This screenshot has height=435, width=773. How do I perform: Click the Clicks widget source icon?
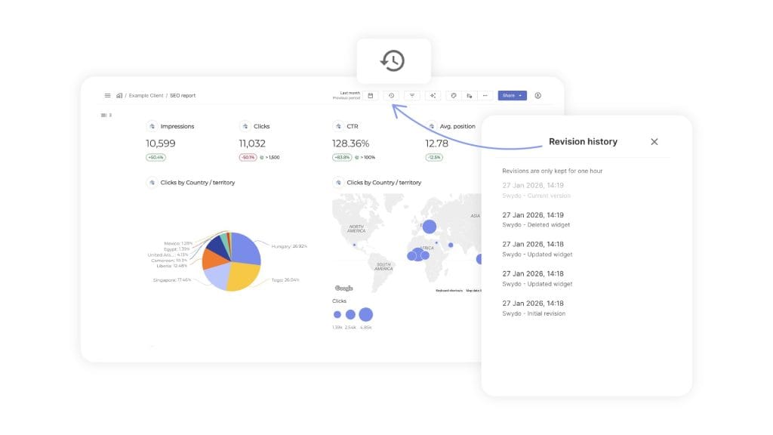coord(245,126)
